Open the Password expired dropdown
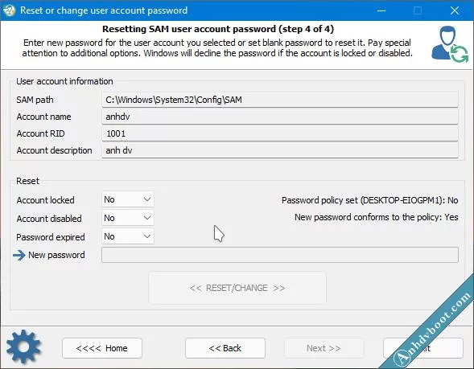The image size is (474, 369). click(x=128, y=236)
